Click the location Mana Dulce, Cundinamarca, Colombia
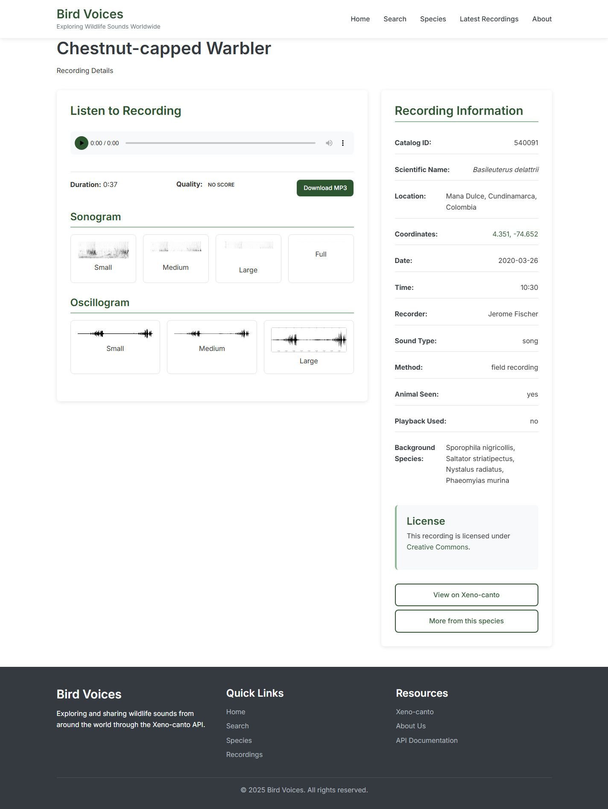This screenshot has width=608, height=809. point(492,202)
